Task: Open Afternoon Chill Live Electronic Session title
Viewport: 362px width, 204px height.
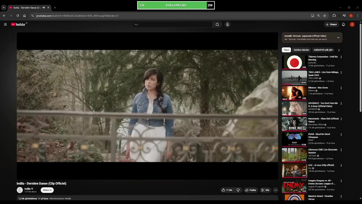Action: point(323,151)
